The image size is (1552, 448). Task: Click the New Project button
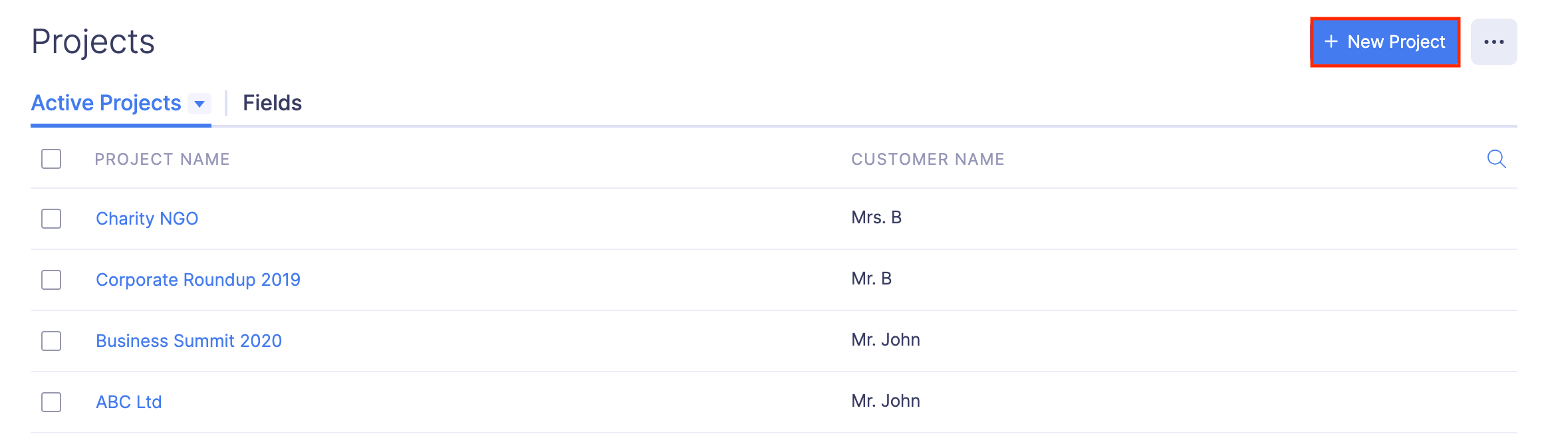point(1384,42)
